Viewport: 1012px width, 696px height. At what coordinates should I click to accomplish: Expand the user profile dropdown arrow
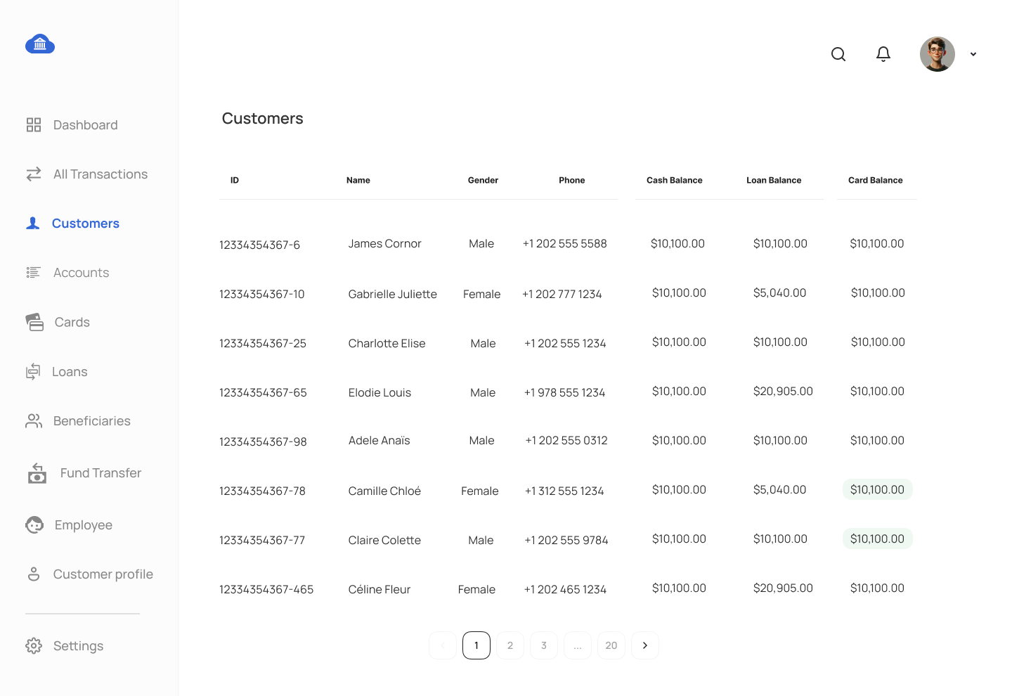[973, 54]
